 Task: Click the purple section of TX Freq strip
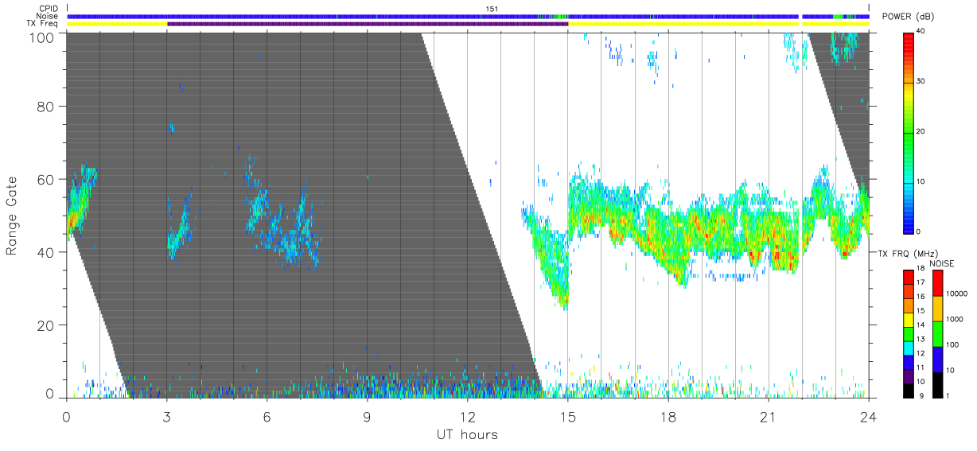click(368, 24)
